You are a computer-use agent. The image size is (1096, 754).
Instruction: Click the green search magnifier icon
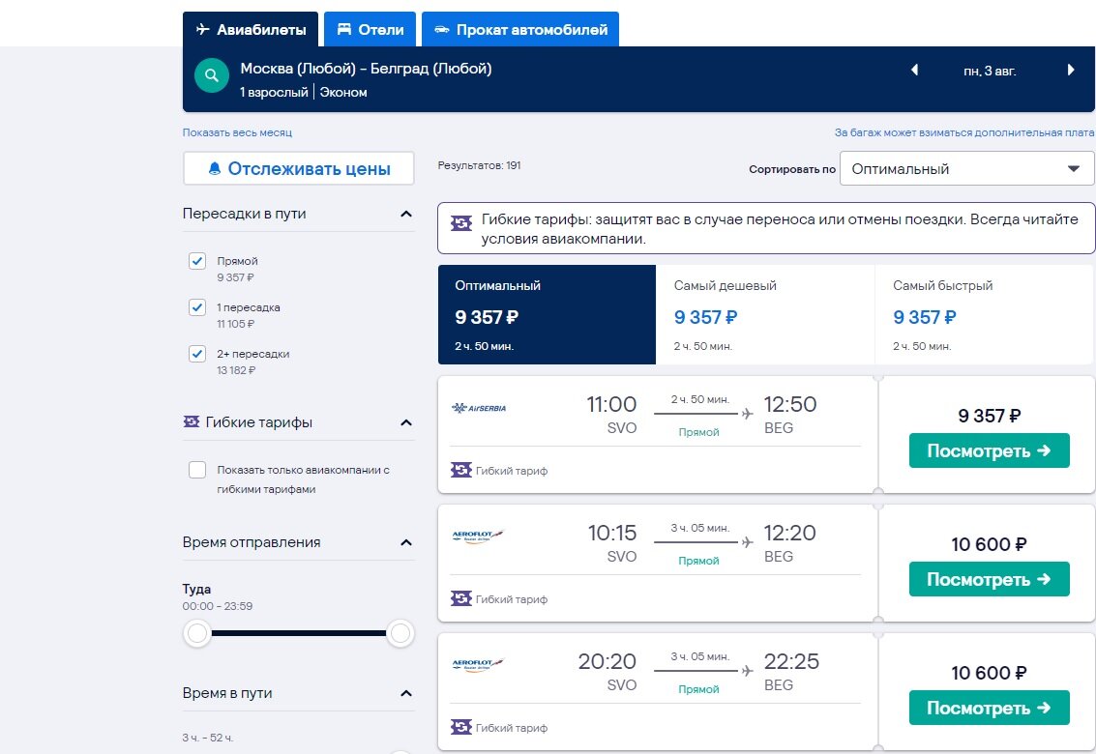point(212,75)
